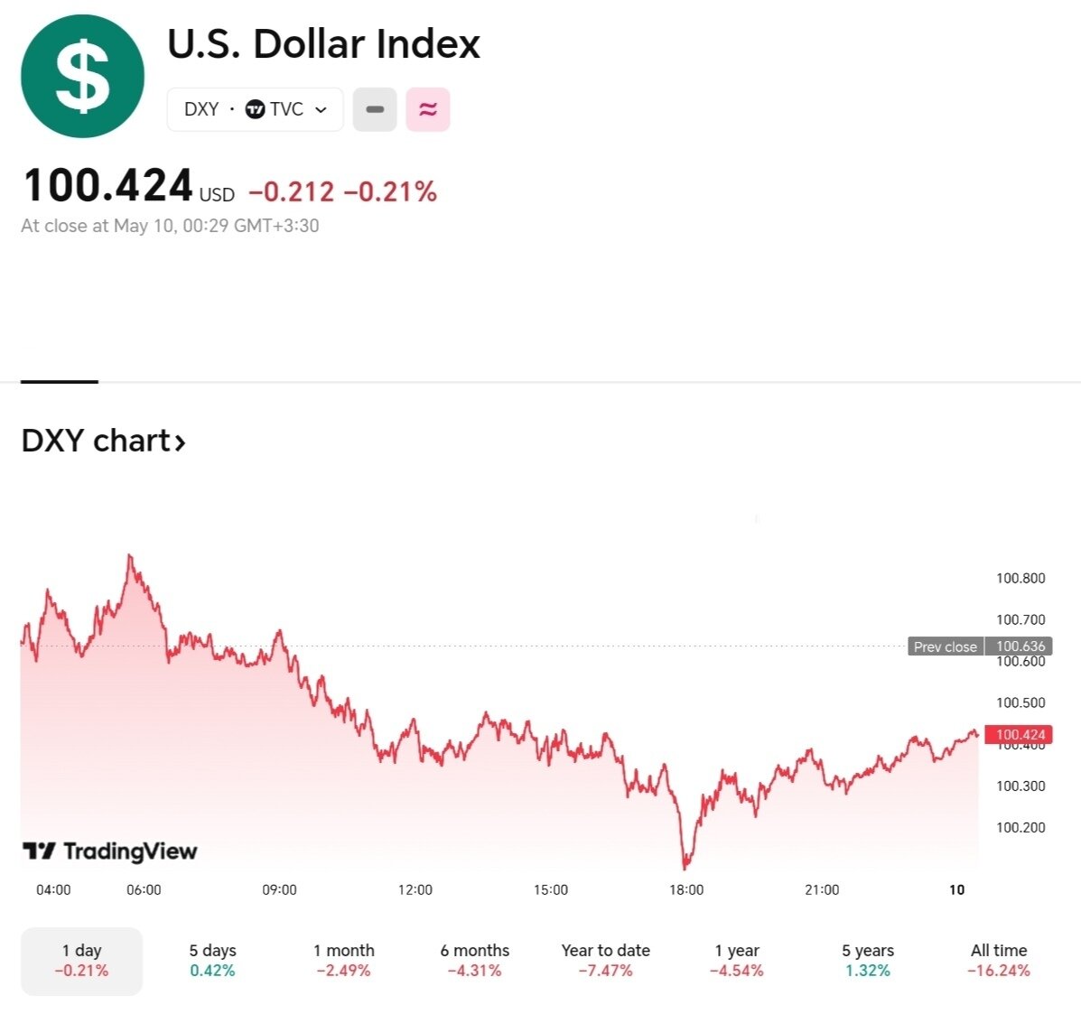This screenshot has height=1032, width=1081.
Task: Click the red 100.424 price tag
Action: coord(1020,735)
